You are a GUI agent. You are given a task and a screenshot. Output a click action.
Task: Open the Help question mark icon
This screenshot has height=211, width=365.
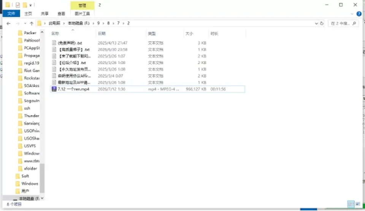coord(359,14)
